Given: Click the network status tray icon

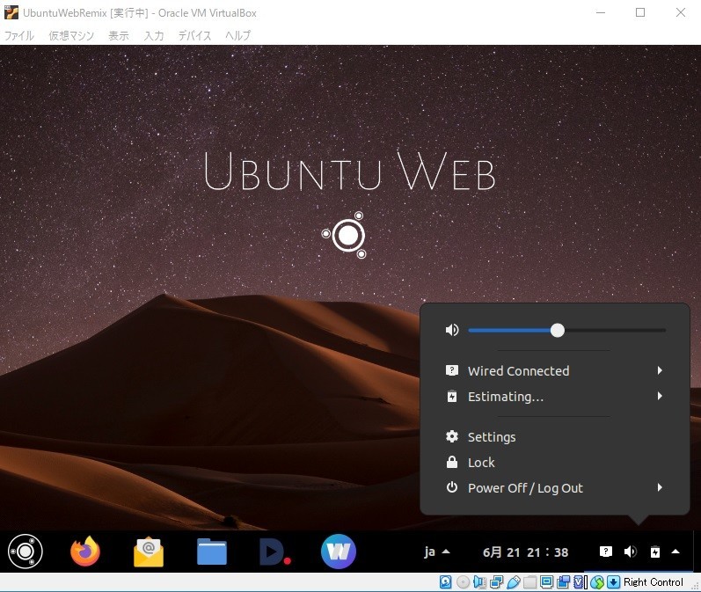Looking at the screenshot, I should point(606,552).
